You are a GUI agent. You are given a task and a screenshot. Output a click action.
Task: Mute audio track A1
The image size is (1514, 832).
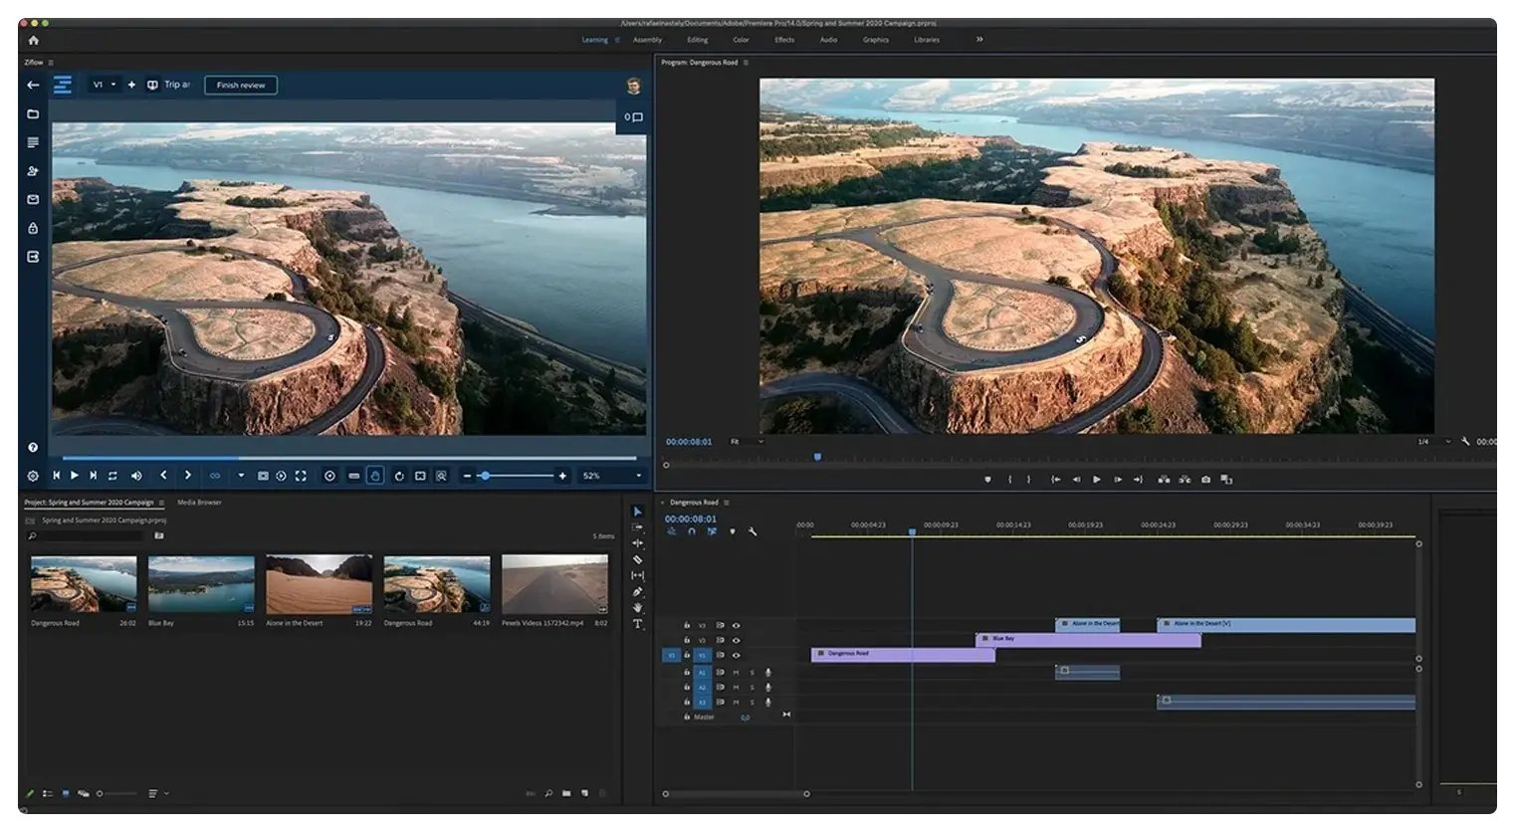[736, 673]
